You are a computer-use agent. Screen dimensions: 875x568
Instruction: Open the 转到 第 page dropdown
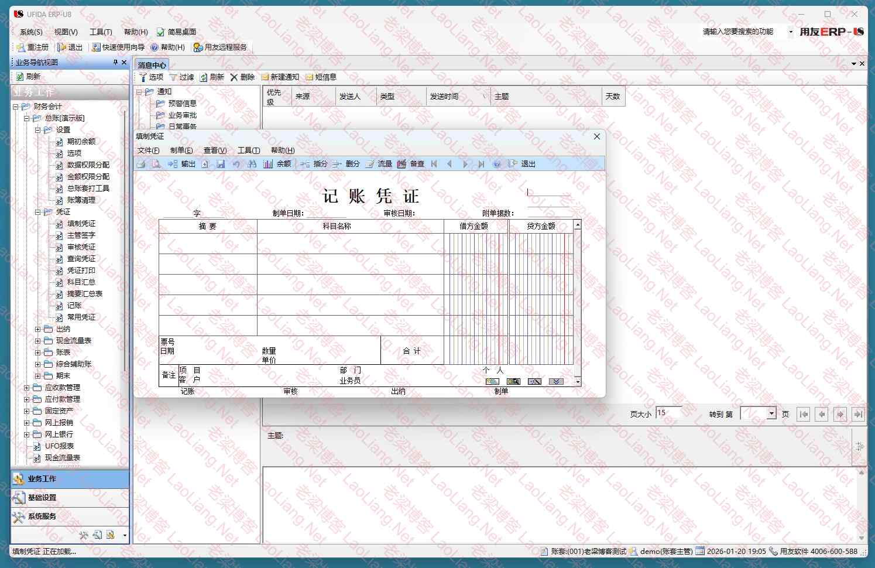point(771,413)
